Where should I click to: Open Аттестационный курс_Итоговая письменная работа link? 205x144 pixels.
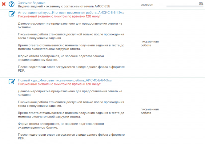[x=65, y=12]
